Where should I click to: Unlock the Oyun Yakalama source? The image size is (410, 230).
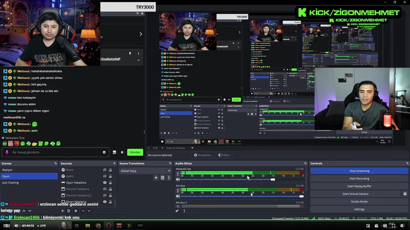tap(110, 183)
